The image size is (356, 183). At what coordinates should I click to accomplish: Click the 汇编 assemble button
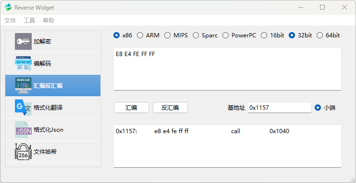[131, 108]
